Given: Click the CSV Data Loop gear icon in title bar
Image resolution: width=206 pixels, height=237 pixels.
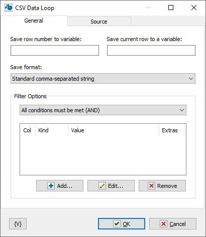Looking at the screenshot, I should pos(9,8).
